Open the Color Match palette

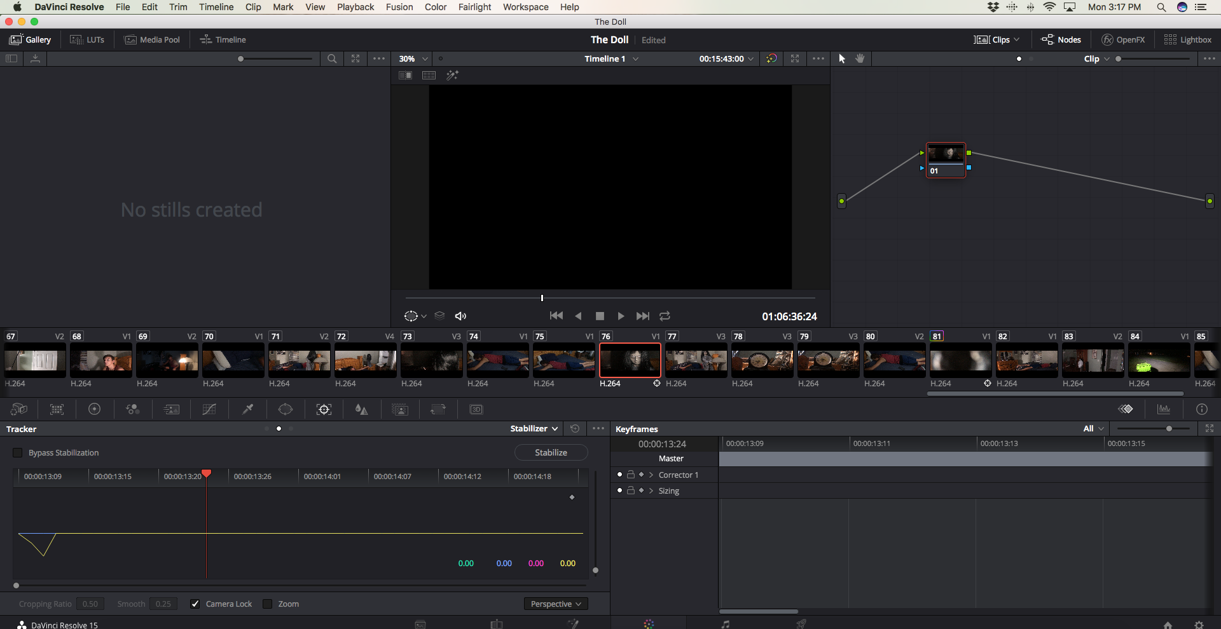[x=57, y=409]
